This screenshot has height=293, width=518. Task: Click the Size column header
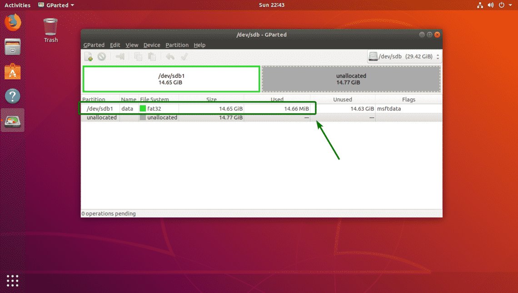211,99
